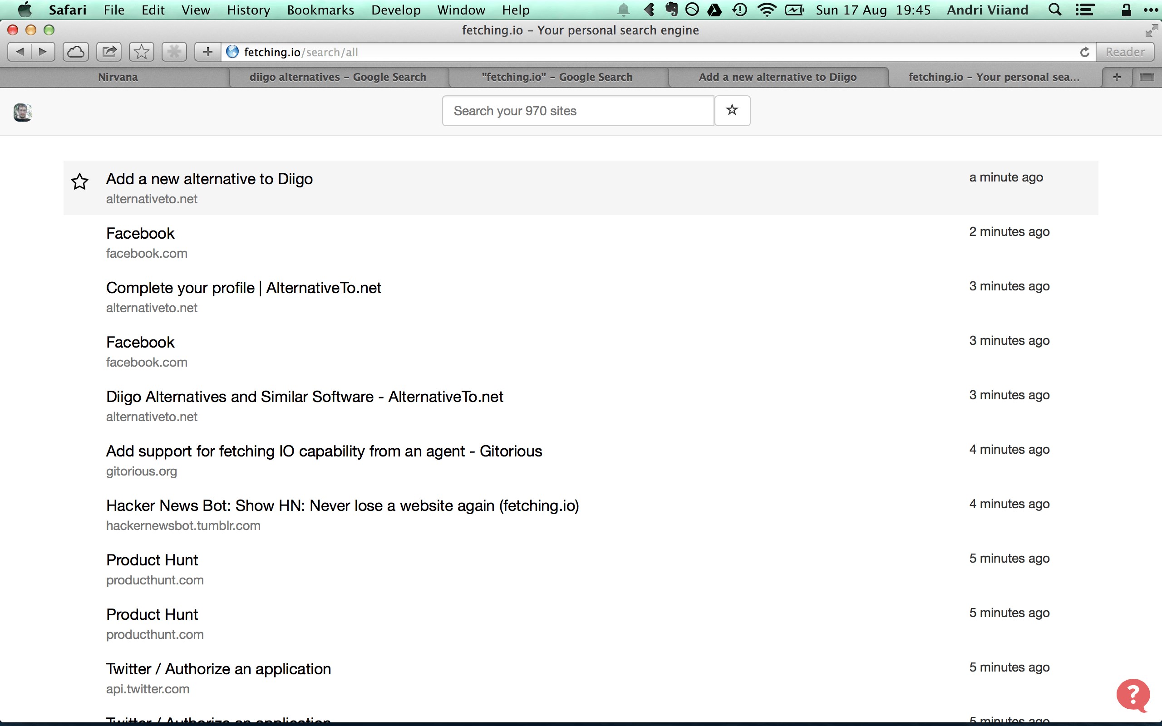Open the Safari menu
Viewport: 1162px width, 726px height.
pos(68,10)
